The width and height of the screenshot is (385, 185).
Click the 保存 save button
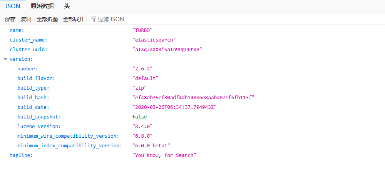tap(10, 19)
